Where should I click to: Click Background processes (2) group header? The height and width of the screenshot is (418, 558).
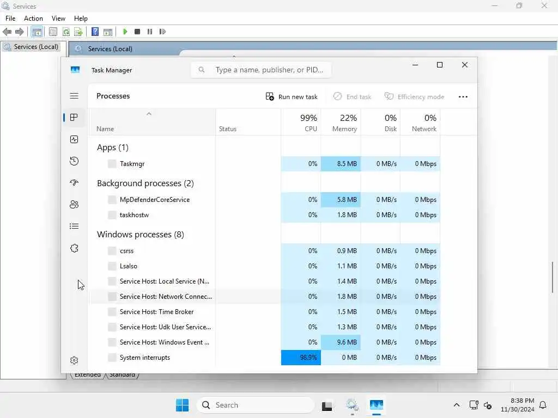(145, 183)
